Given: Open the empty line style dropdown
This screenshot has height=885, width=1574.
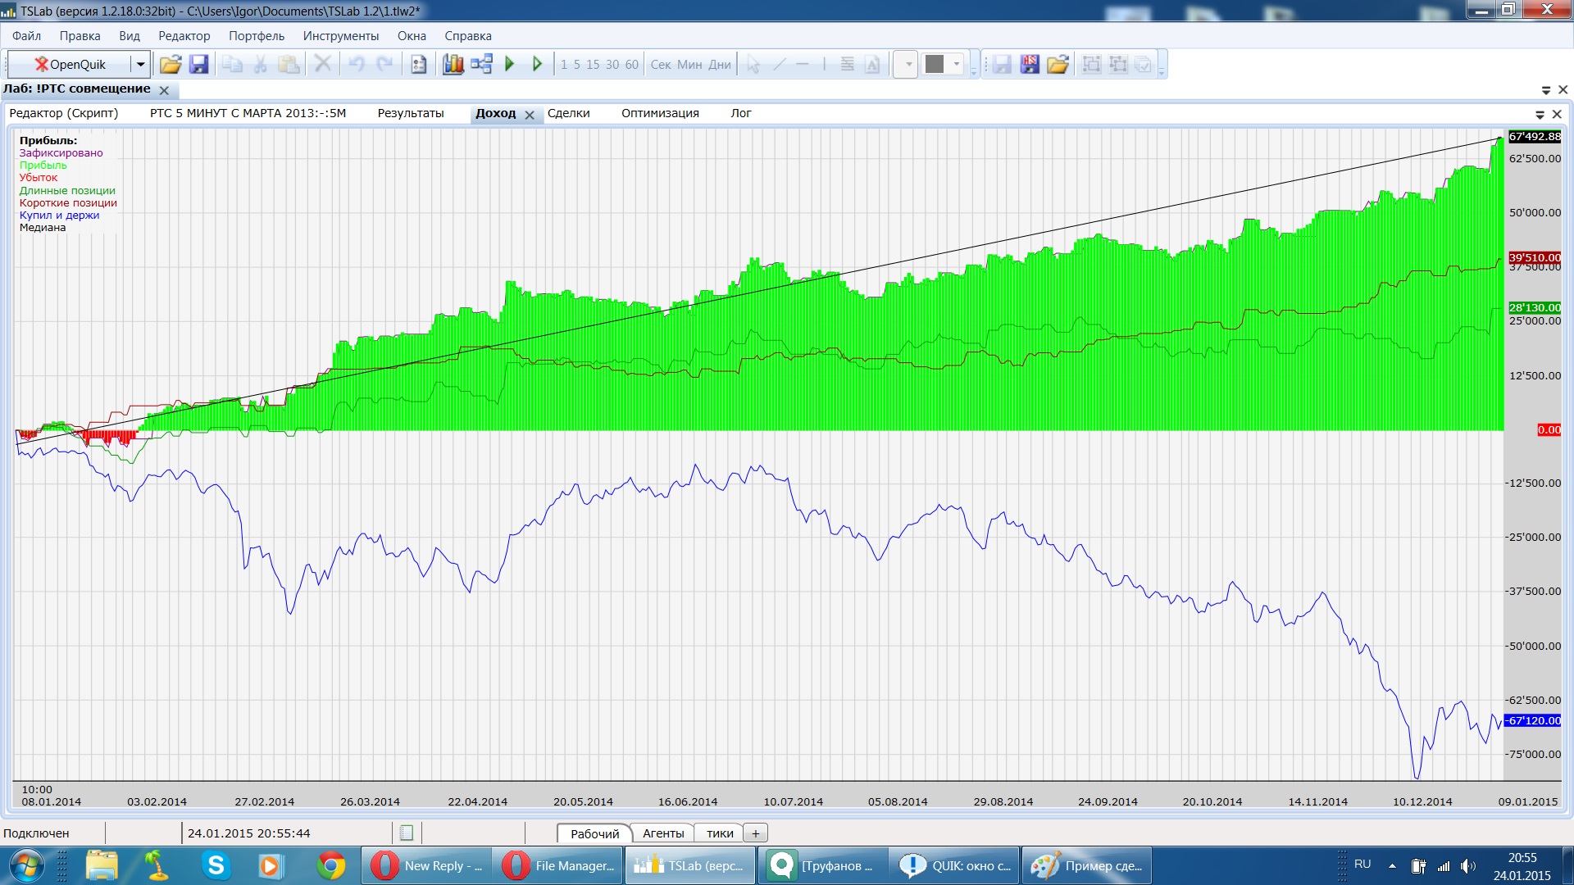Looking at the screenshot, I should click(906, 64).
